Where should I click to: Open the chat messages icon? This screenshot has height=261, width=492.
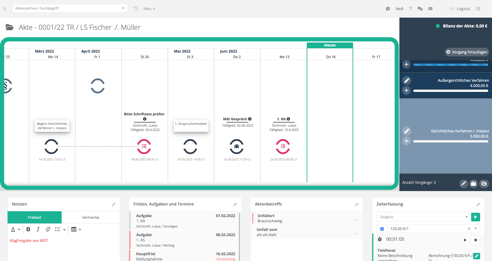pyautogui.click(x=420, y=9)
